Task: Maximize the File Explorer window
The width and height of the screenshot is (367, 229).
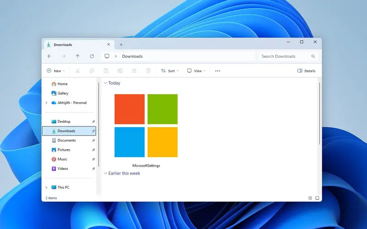Action: tap(302, 42)
